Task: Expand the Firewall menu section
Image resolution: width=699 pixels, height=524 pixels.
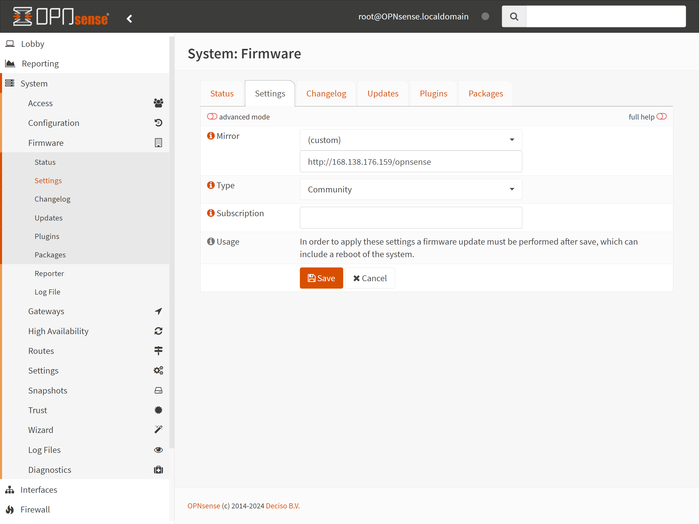Action: pyautogui.click(x=85, y=509)
